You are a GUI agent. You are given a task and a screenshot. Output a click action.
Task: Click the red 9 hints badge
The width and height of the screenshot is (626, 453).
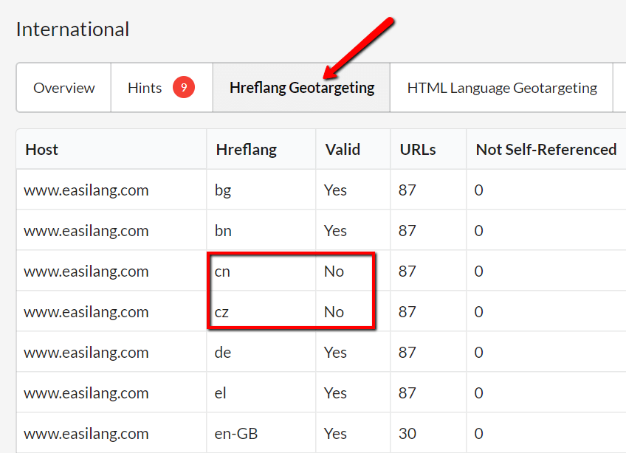[x=184, y=87]
